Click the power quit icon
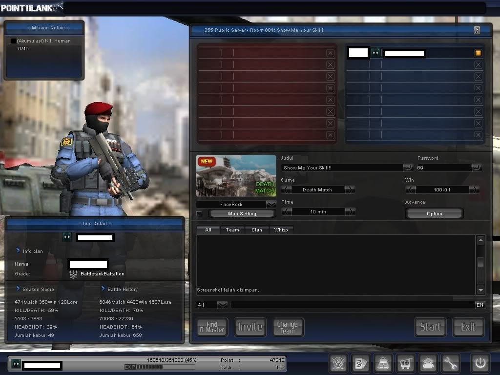The height and width of the screenshot is (375, 500). (480, 363)
